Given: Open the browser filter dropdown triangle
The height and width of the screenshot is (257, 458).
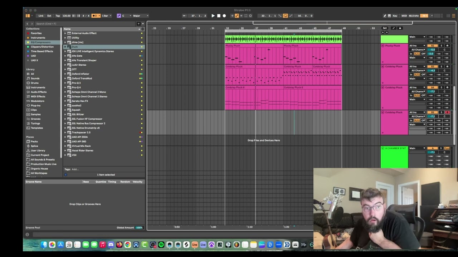Looking at the screenshot, I should [143, 24].
